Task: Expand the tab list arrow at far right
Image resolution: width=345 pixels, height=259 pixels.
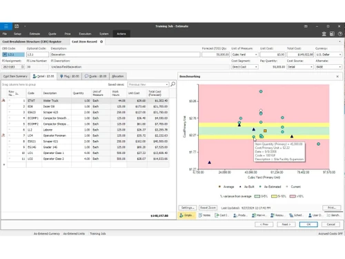Action: pyautogui.click(x=339, y=41)
